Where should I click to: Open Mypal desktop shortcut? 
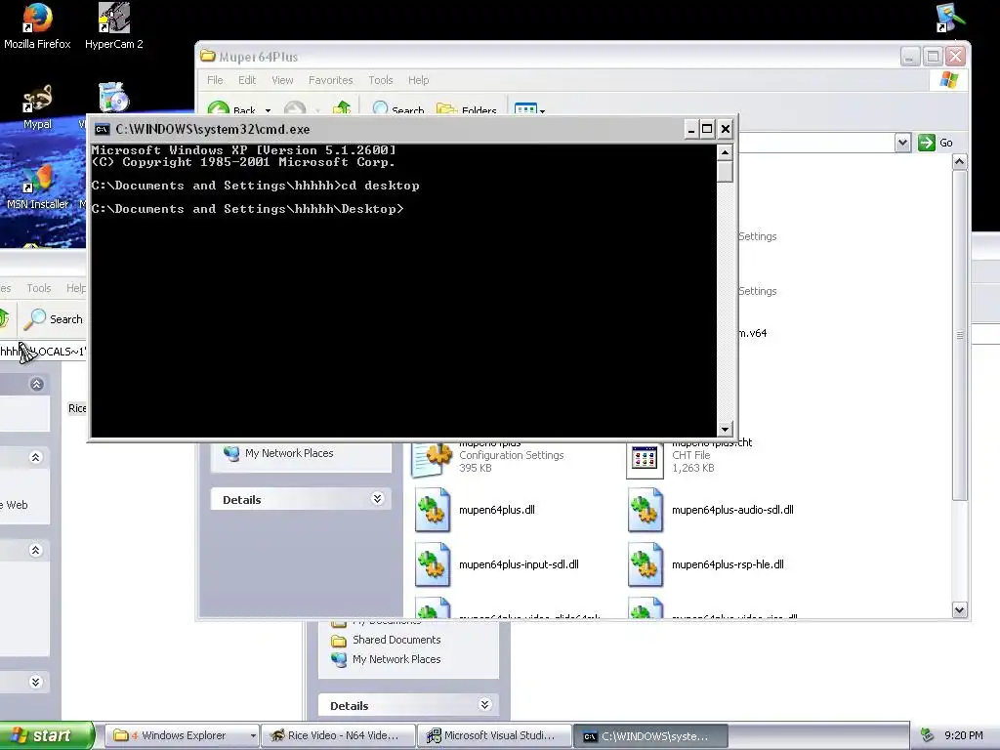pyautogui.click(x=37, y=106)
